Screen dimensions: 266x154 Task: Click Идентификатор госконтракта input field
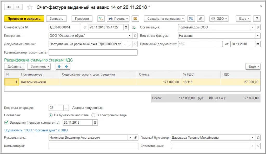pyautogui.click(x=93, y=52)
